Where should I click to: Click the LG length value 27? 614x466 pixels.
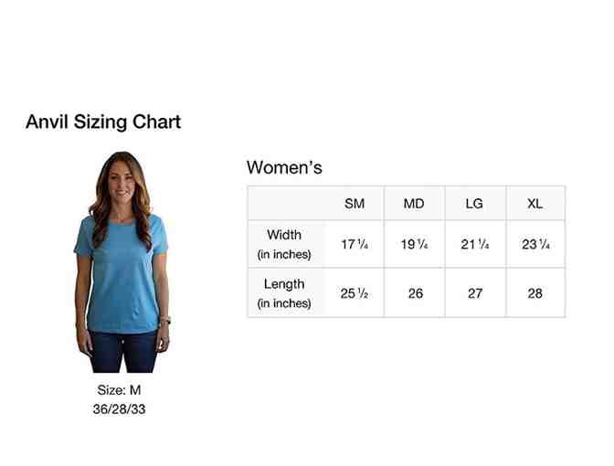tap(474, 293)
